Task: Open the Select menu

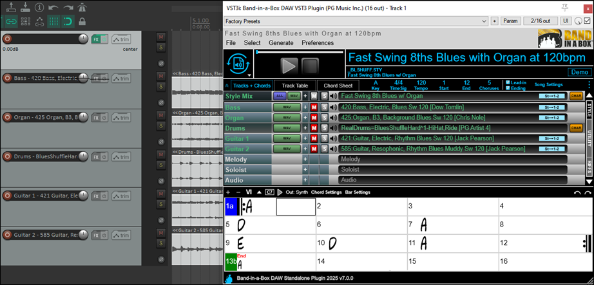Action: coord(252,42)
